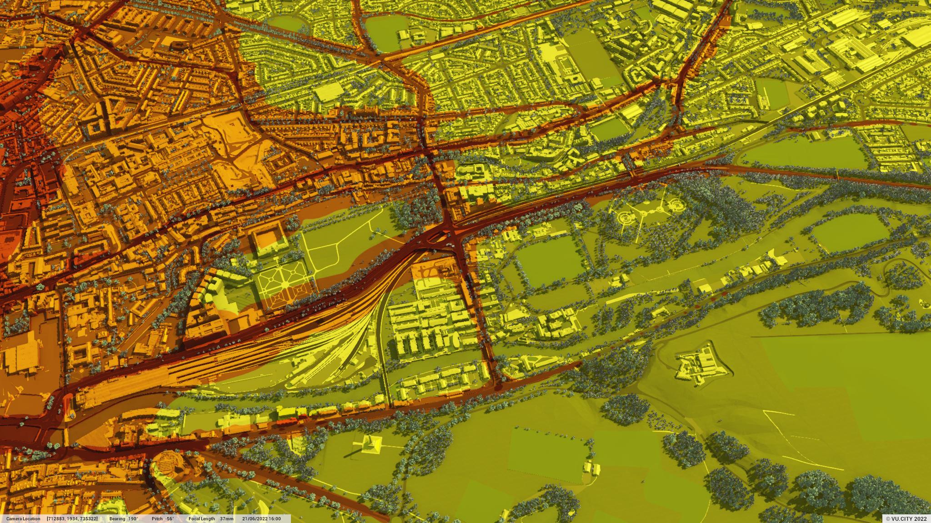Click the date and time 21/06/2022 16:00
Viewport: 931px width, 523px height.
pyautogui.click(x=261, y=518)
